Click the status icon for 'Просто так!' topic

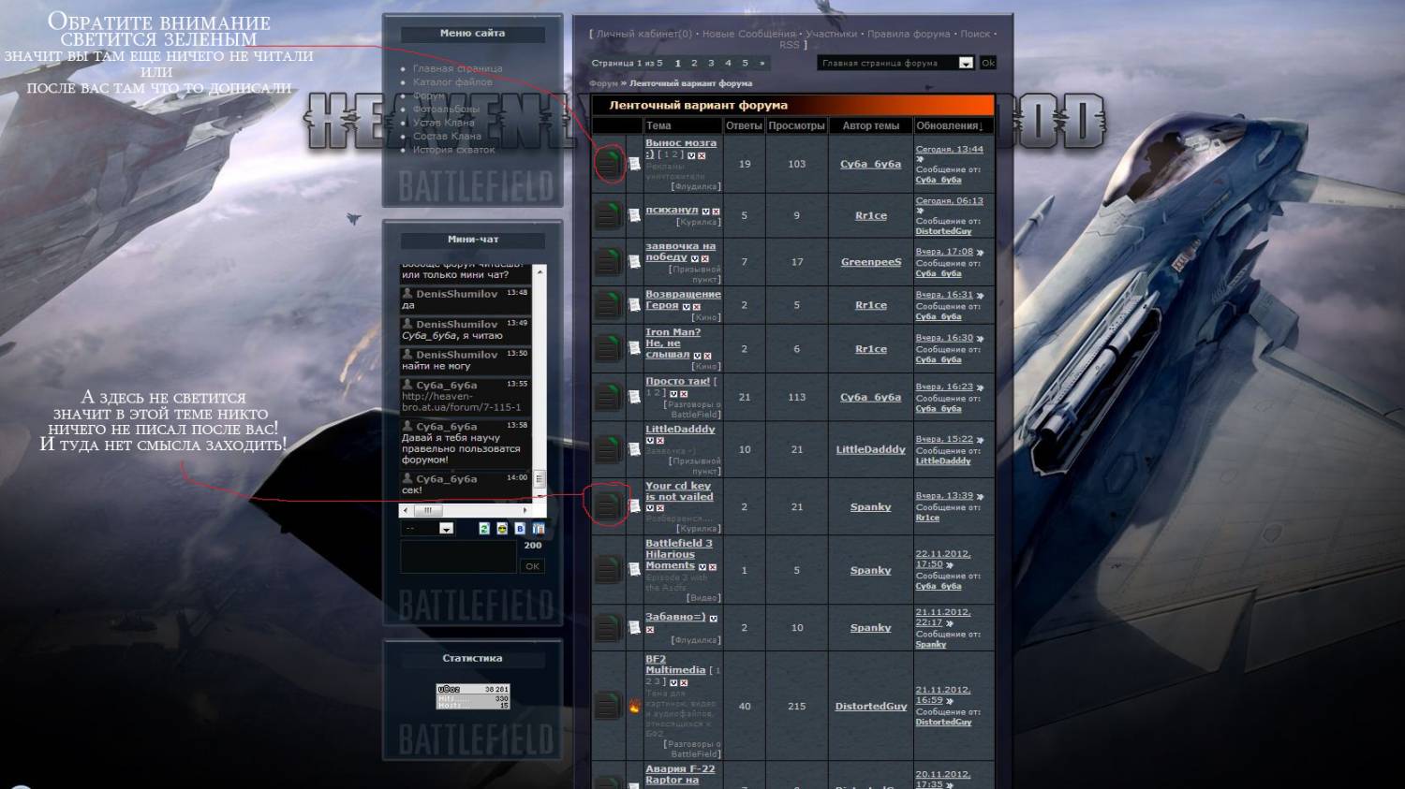point(608,397)
